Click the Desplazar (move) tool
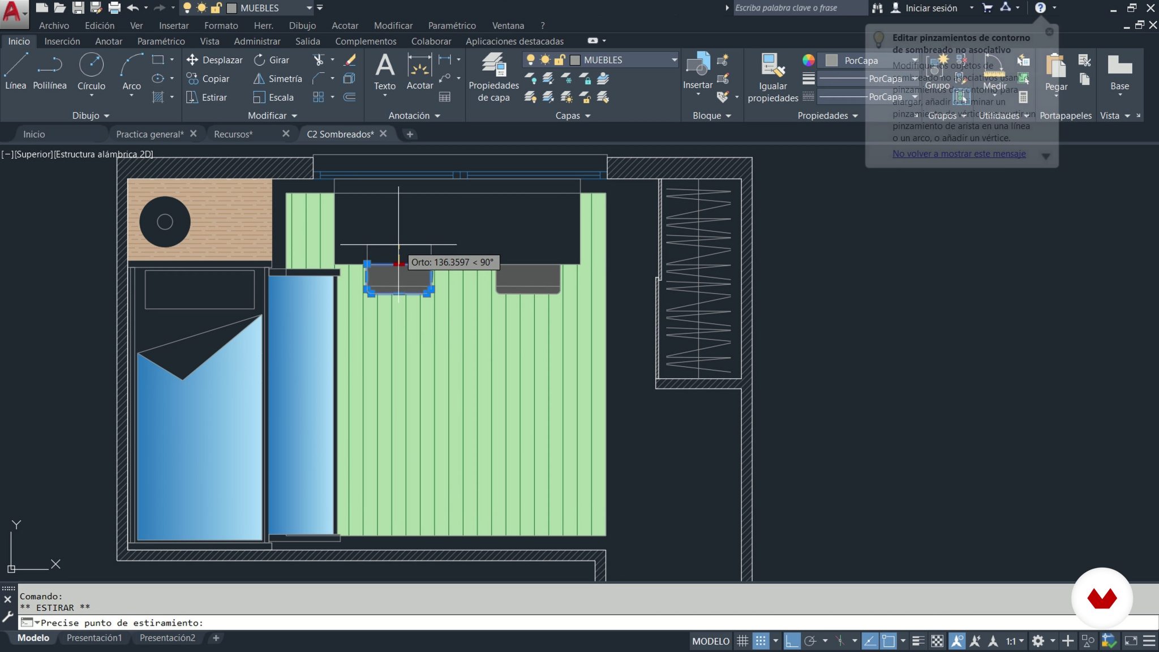Viewport: 1159px width, 652px height. point(214,60)
